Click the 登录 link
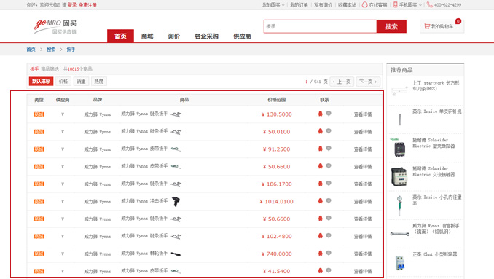Screen dimensions: 494x279 (x=72, y=4)
